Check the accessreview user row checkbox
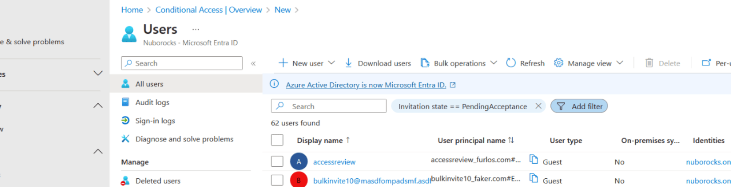Screen dimensions: 731x187 pyautogui.click(x=277, y=161)
